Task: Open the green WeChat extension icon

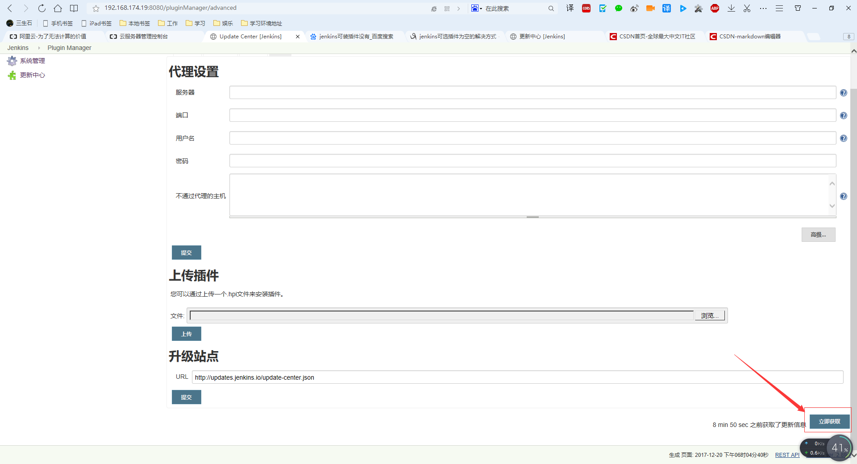Action: point(619,8)
